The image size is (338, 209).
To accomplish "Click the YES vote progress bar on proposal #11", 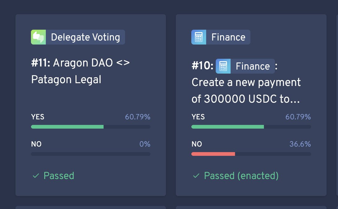I will pyautogui.click(x=90, y=127).
